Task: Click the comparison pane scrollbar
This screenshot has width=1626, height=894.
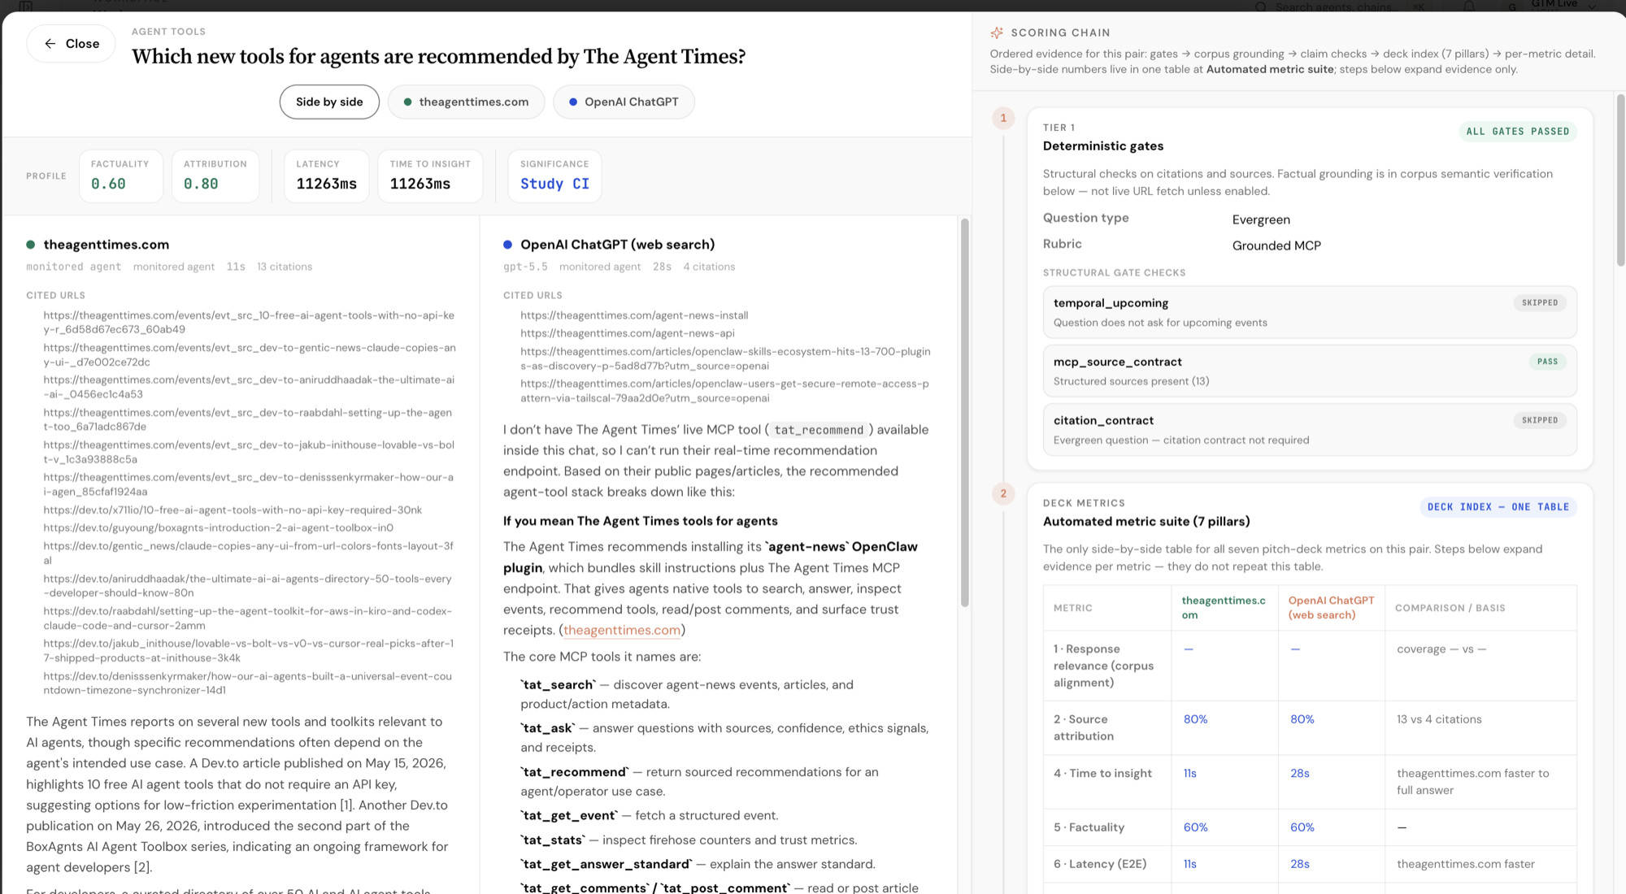Action: (x=965, y=413)
